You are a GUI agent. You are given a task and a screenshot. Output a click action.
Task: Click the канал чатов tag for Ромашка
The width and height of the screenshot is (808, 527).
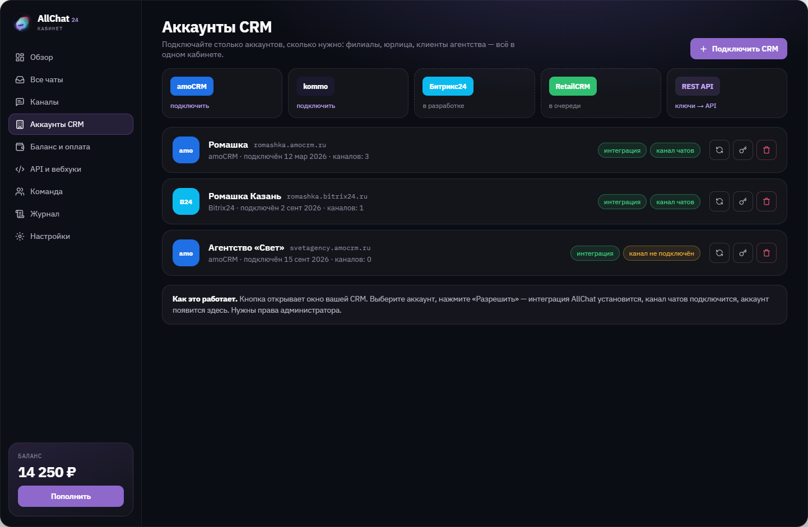[675, 150]
